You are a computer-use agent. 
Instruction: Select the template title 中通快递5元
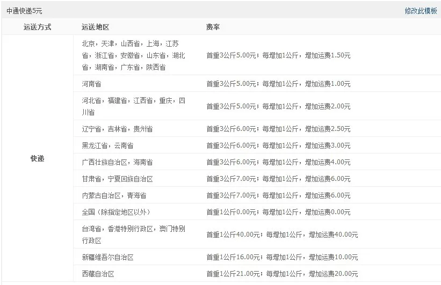coord(25,11)
